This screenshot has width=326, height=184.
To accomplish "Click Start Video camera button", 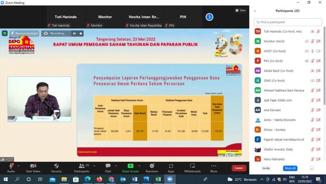I will pyautogui.click(x=33, y=168).
